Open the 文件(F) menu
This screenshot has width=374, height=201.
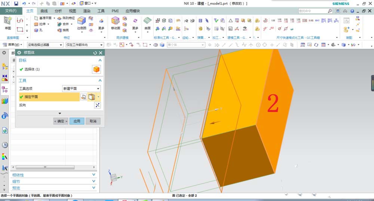tap(11, 11)
